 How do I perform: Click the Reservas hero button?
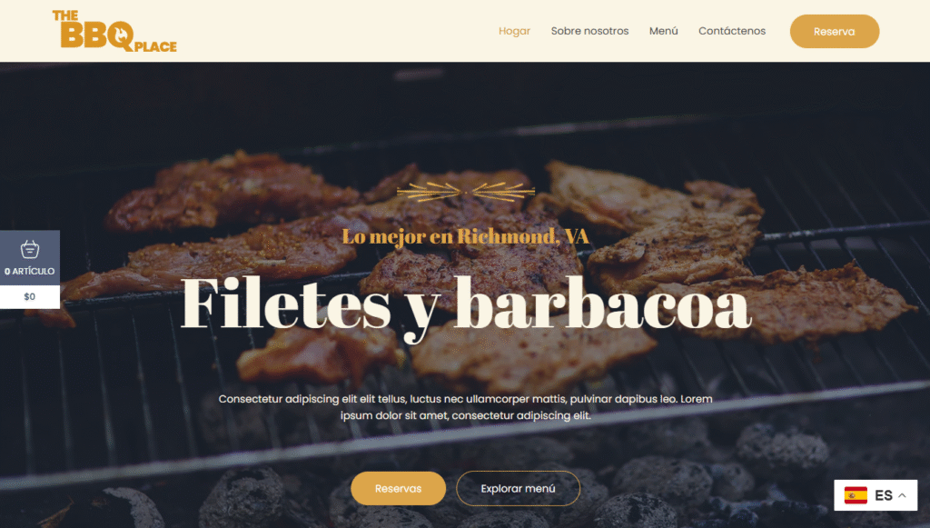click(398, 488)
